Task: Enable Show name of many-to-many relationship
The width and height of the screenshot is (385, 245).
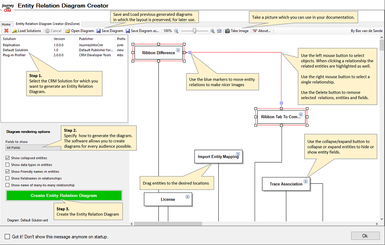Action: (7, 185)
